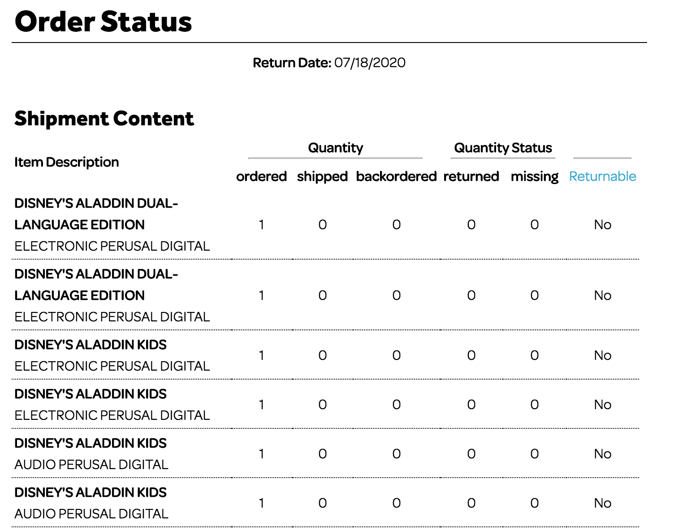Click the 'No' returnable value in the final table row

(x=602, y=503)
